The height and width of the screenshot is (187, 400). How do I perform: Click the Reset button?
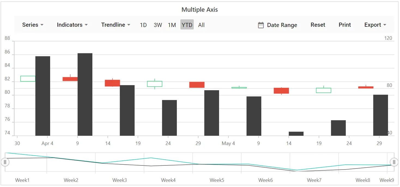pyautogui.click(x=318, y=25)
